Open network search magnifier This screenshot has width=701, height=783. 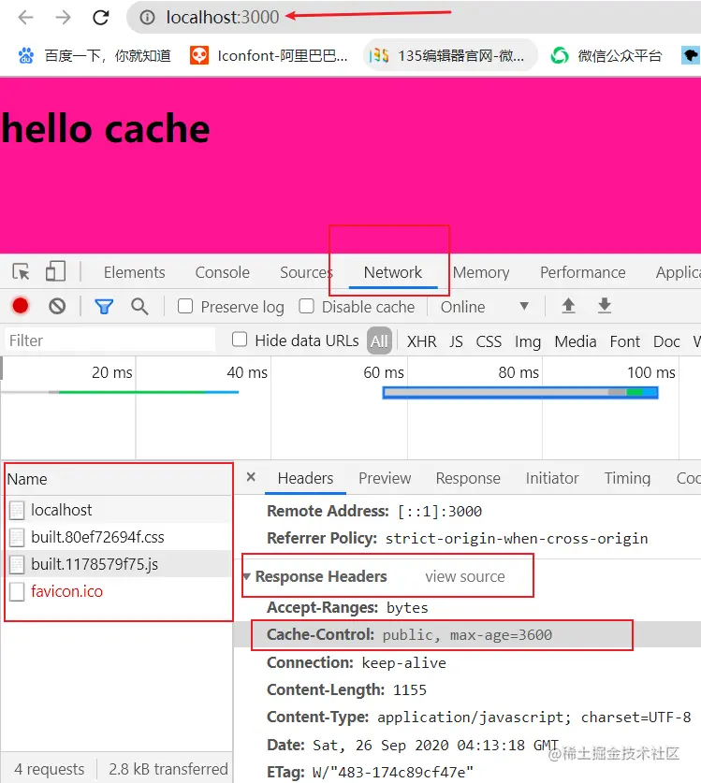tap(139, 306)
